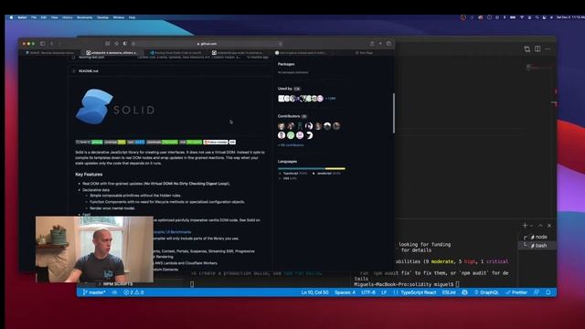The width and height of the screenshot is (585, 329).
Task: Go back in Safari history
Action: pos(52,44)
